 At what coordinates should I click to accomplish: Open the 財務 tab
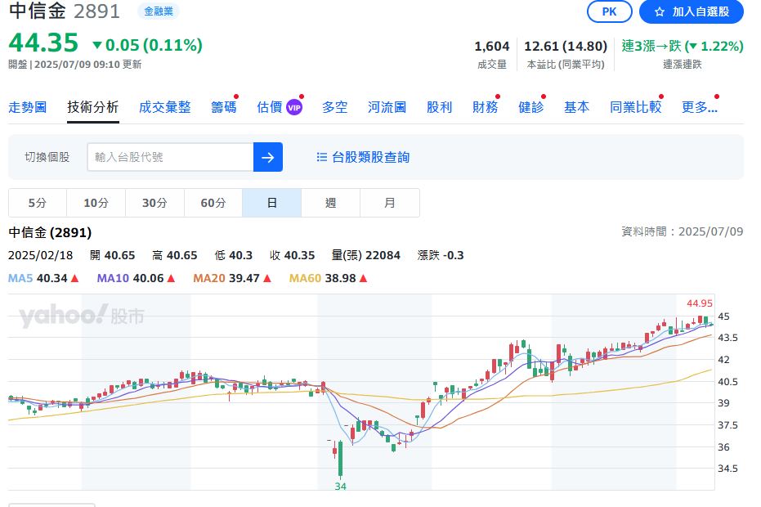point(486,107)
